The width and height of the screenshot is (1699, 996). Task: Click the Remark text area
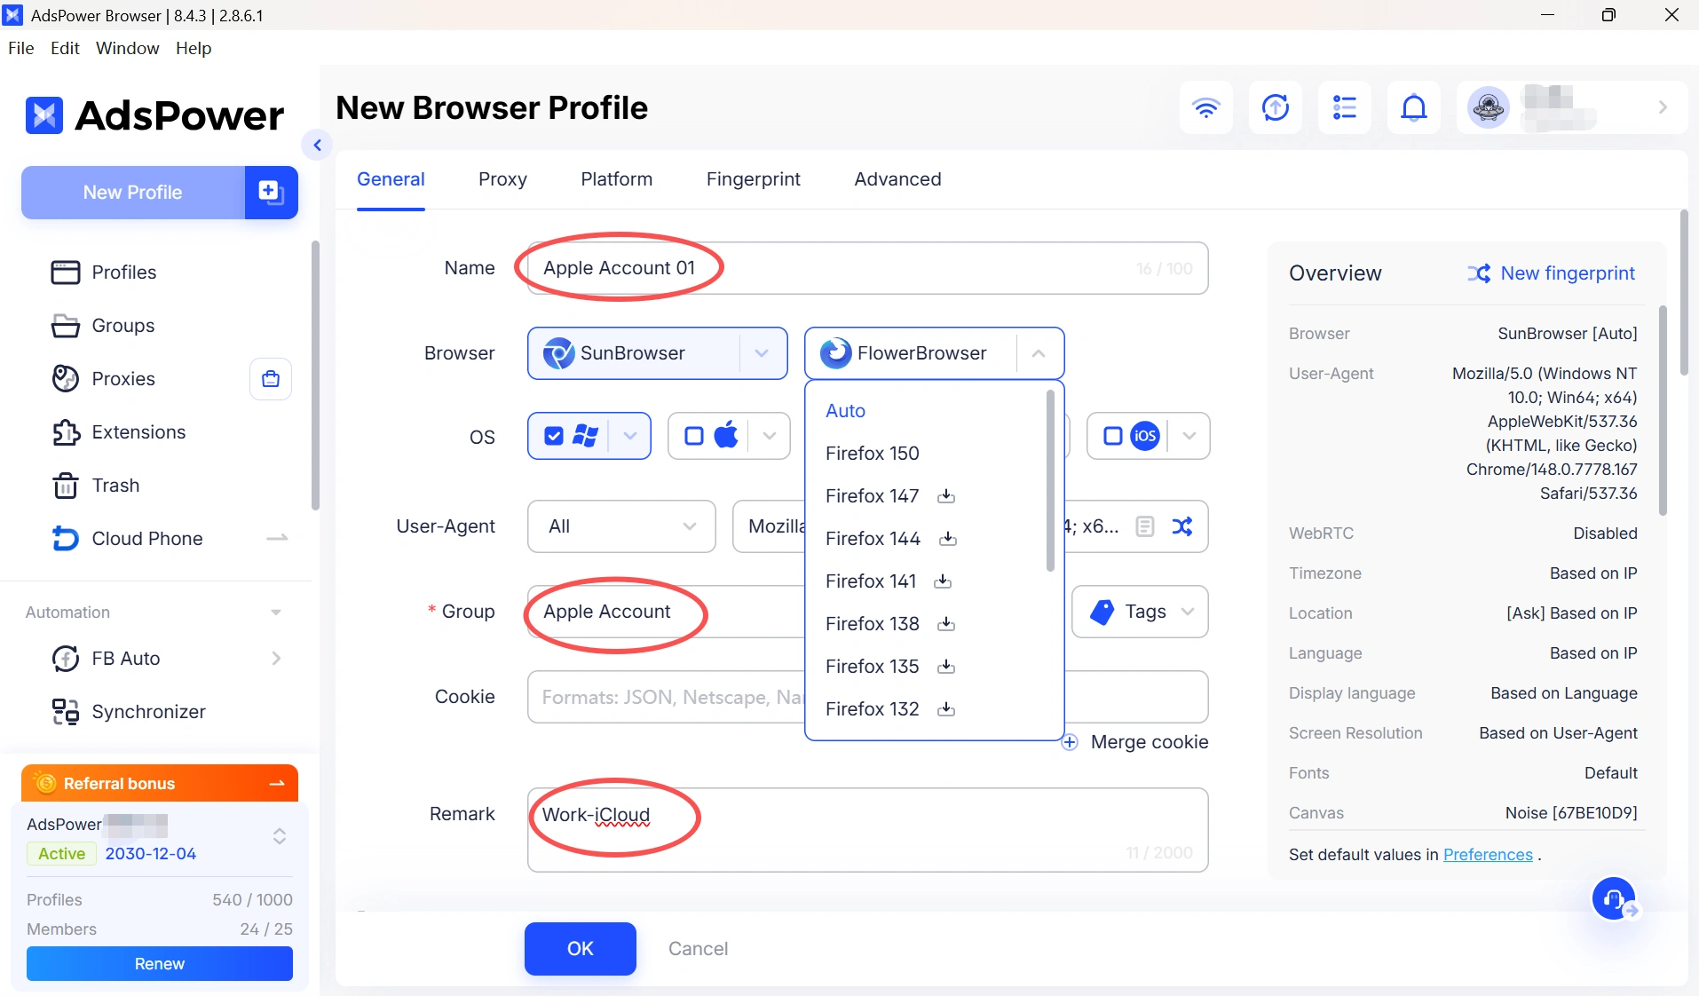(868, 830)
